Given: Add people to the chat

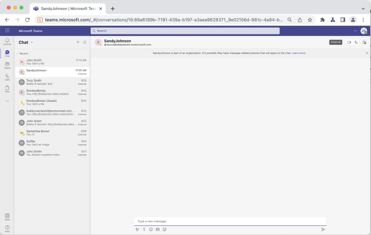Looking at the screenshot, I should [364, 42].
